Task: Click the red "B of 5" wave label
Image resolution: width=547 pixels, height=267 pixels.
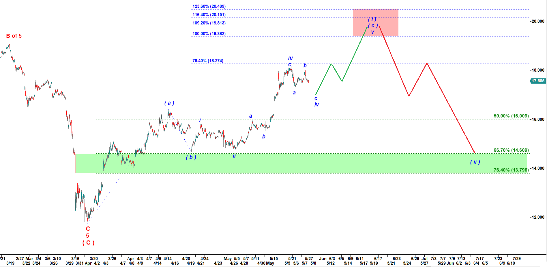Action: point(14,36)
